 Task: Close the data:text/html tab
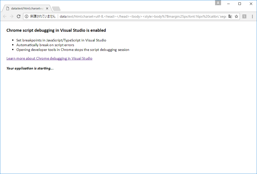[x=47, y=8]
